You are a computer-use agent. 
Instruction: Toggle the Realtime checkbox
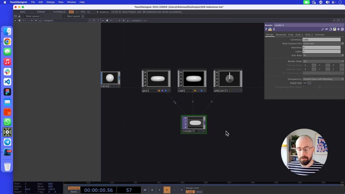tap(97, 12)
